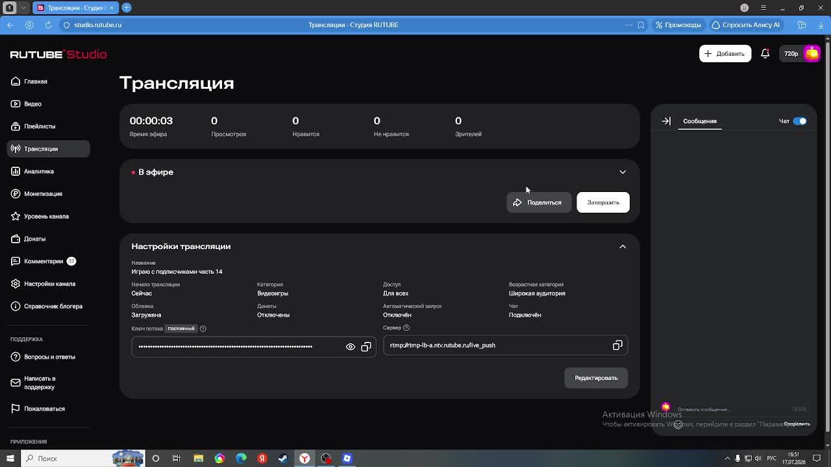The image size is (831, 467).
Task: Open File Explorer from the taskbar
Action: (x=198, y=459)
